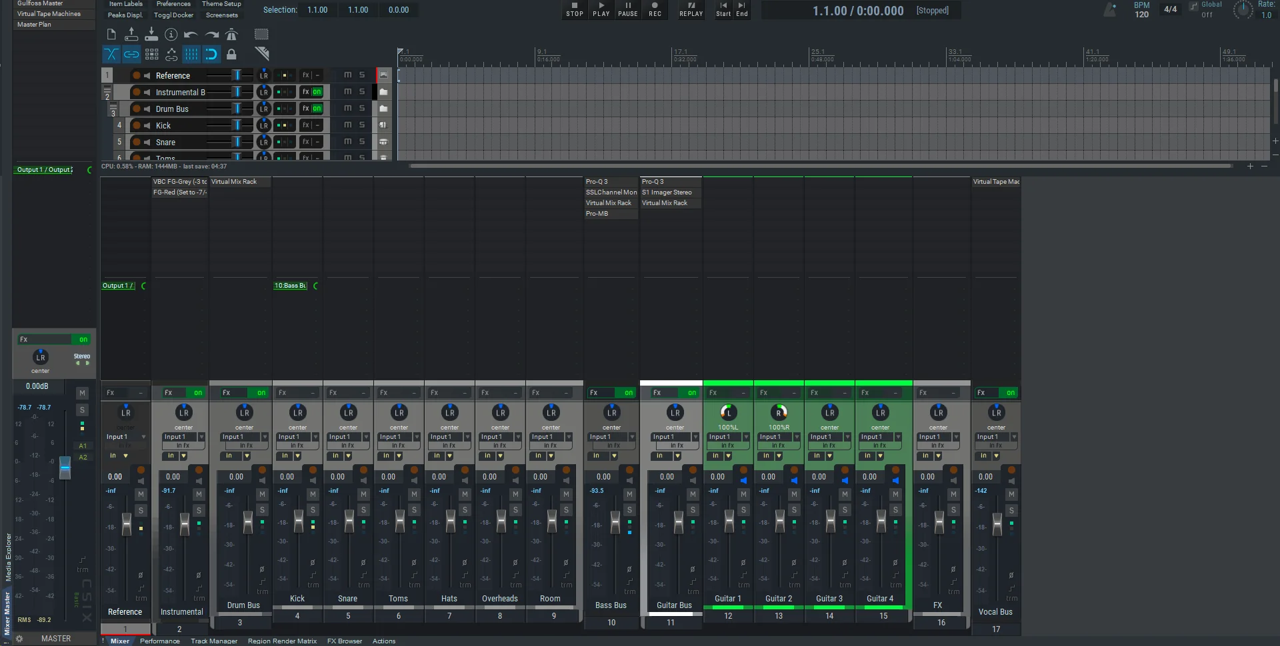The width and height of the screenshot is (1280, 646).
Task: Toggle the REPLAY repeat transport button
Action: pos(691,9)
